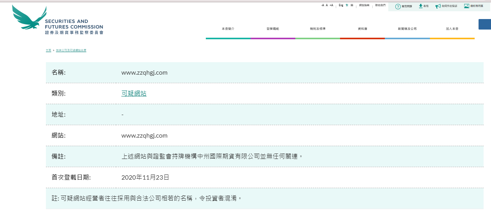491x220 pixels.
Task: Open FAQ via the question mark icon
Action: (398, 6)
